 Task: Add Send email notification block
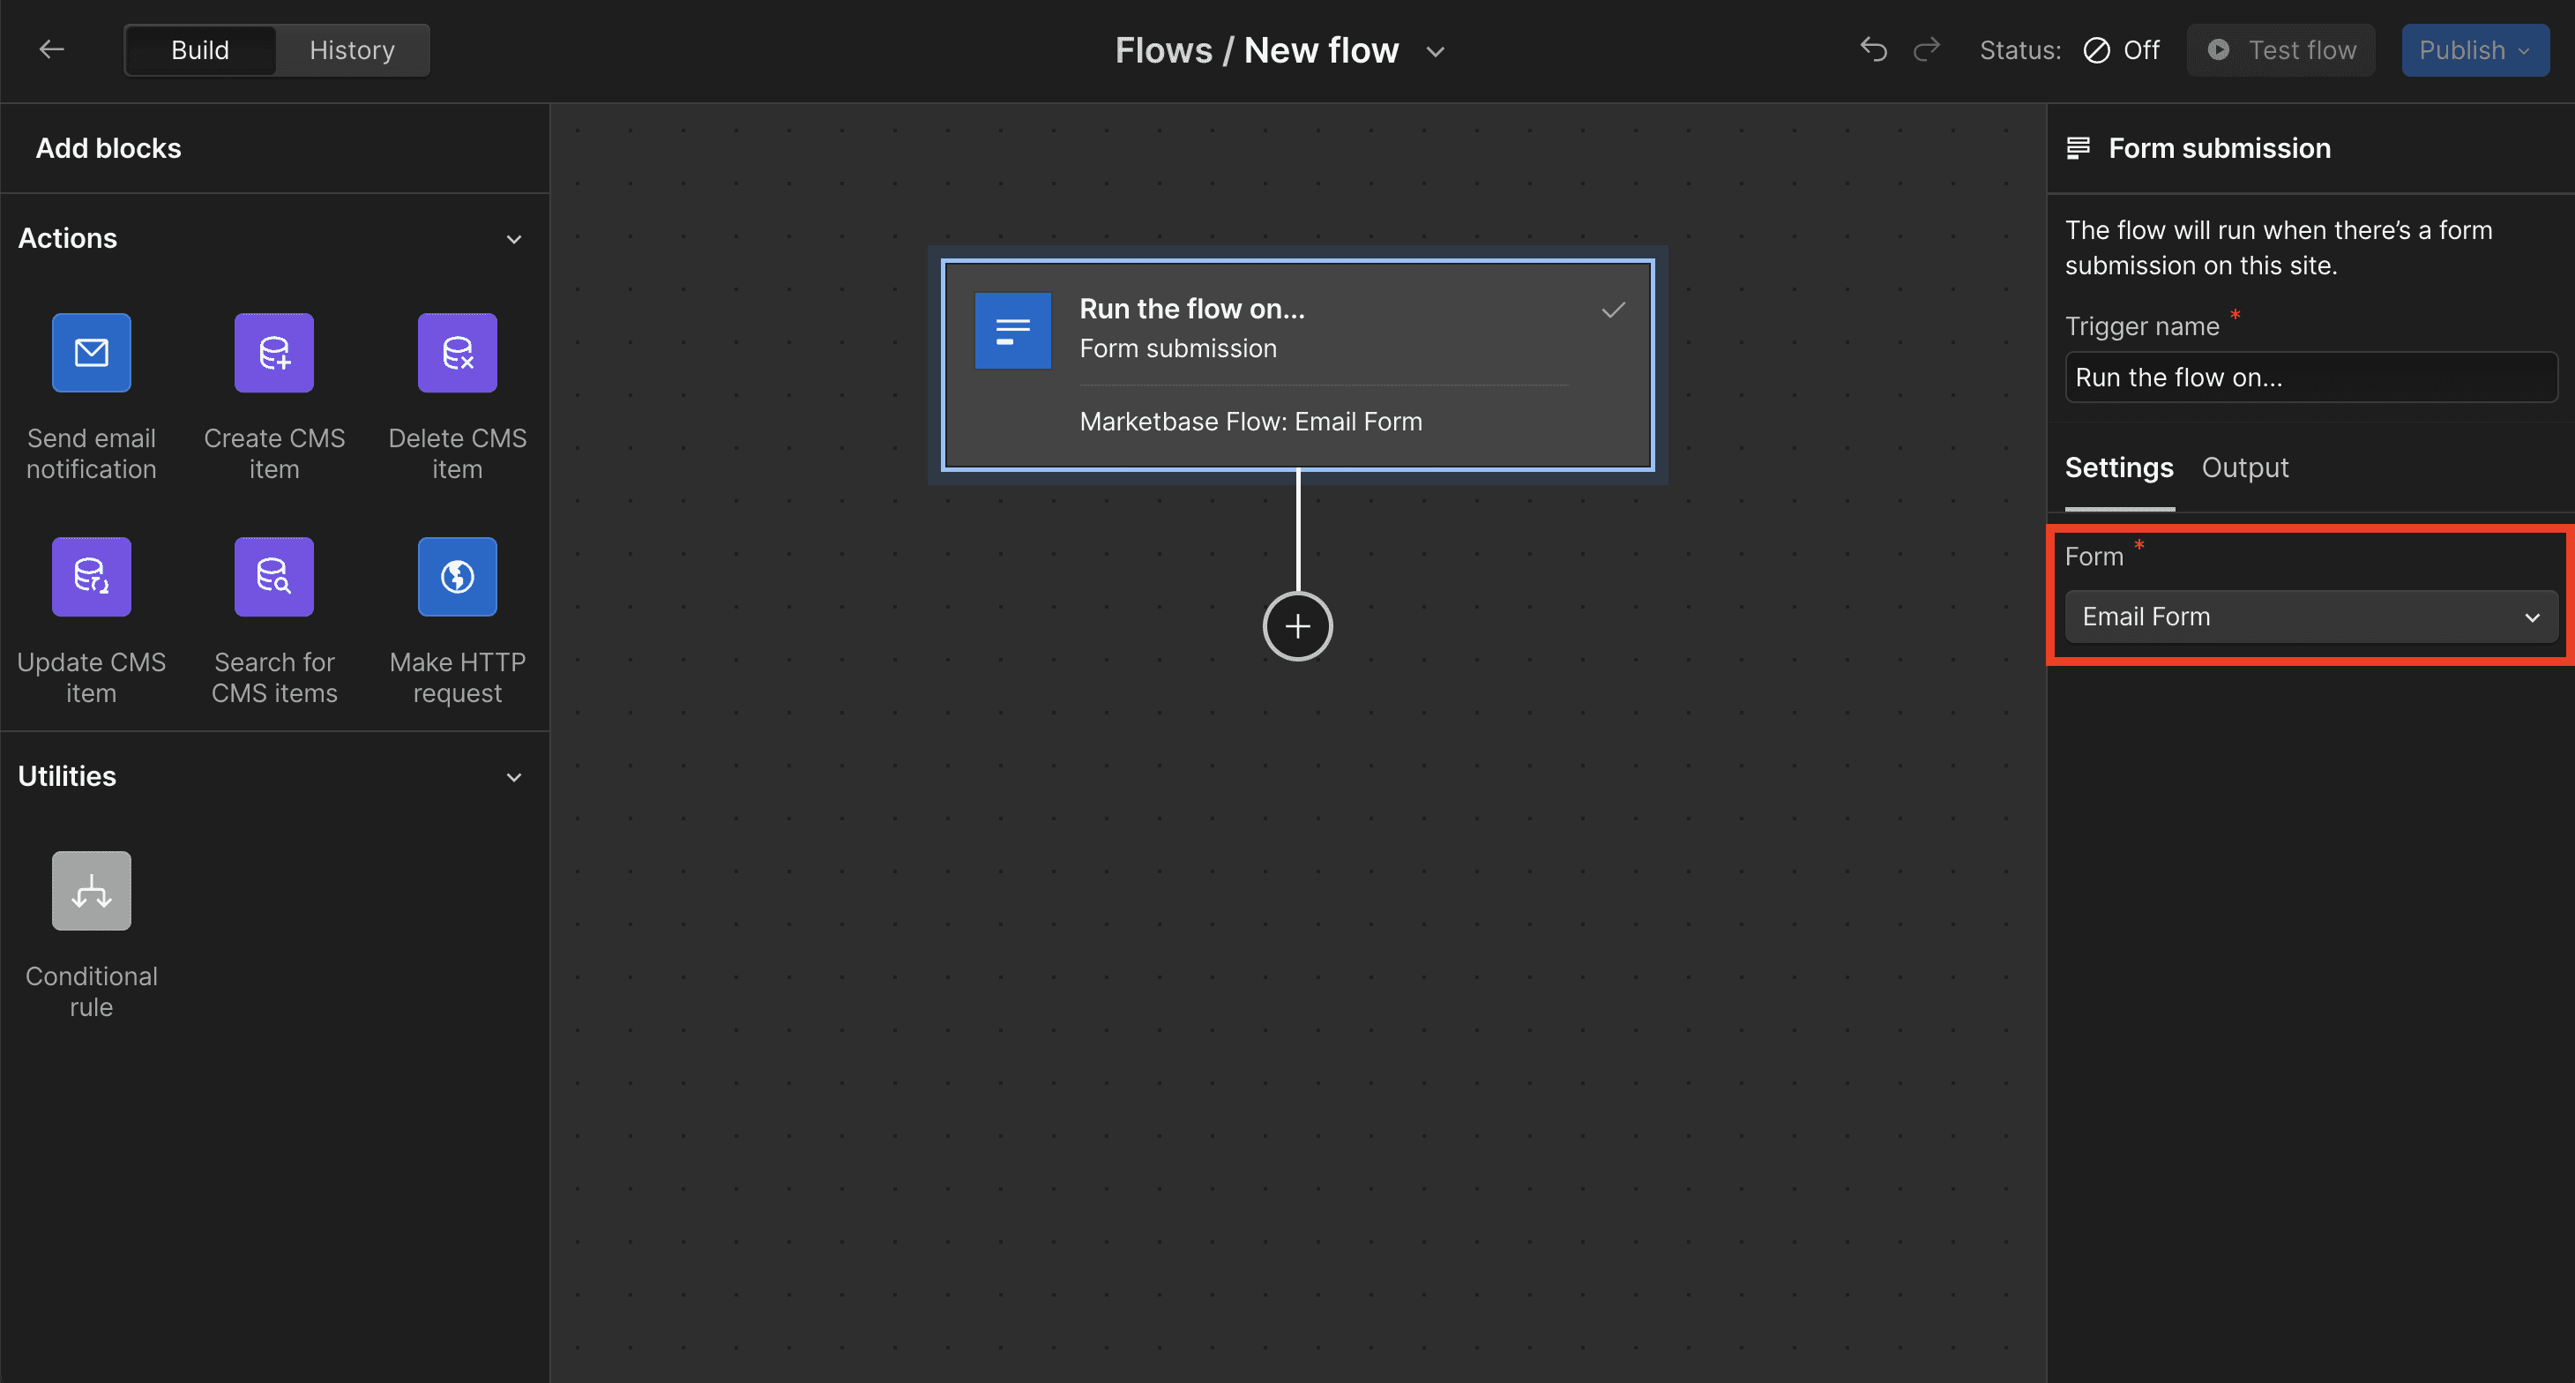point(91,353)
